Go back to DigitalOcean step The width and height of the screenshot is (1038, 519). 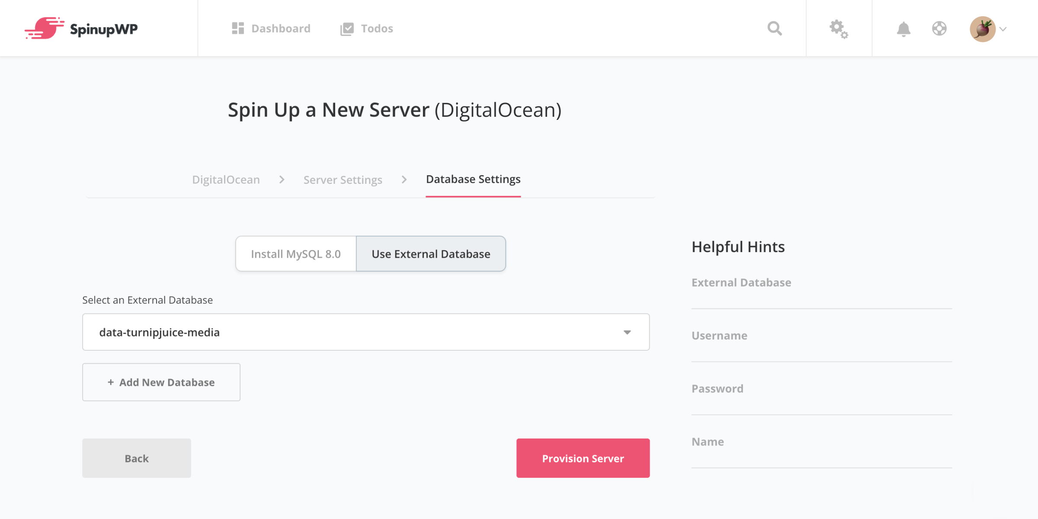226,179
